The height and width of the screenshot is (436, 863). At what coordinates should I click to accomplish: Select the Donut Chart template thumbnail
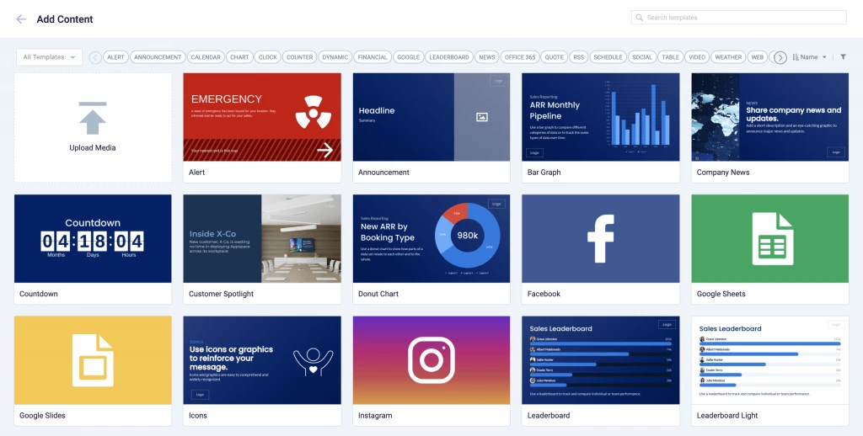(x=431, y=238)
